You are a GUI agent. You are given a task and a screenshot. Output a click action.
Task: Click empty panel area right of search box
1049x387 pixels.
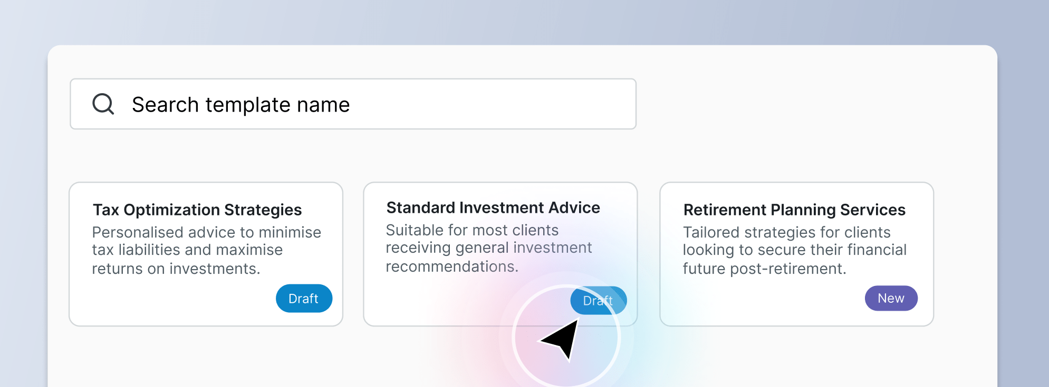click(812, 104)
